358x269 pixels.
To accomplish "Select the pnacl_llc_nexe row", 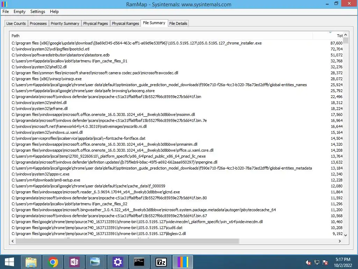I will pos(177,156).
